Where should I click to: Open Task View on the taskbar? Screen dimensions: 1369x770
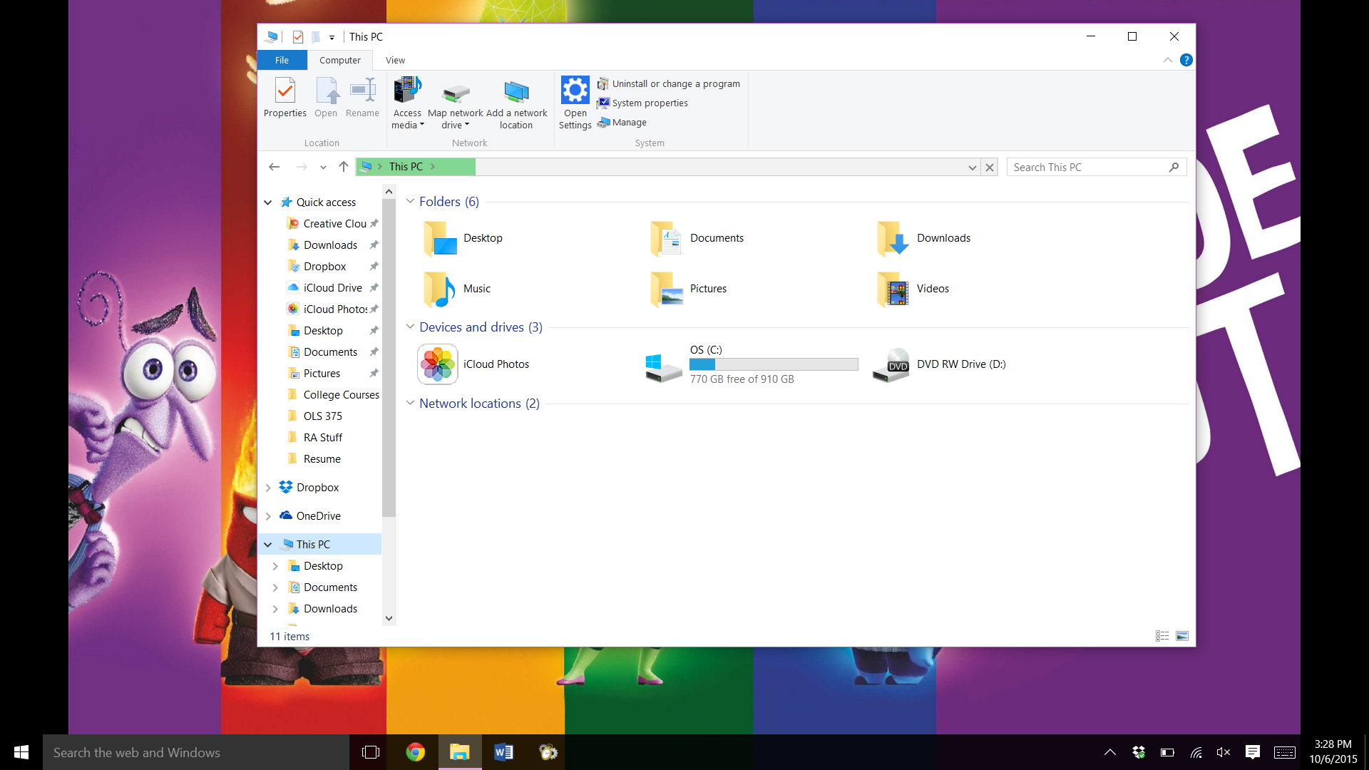(x=371, y=752)
